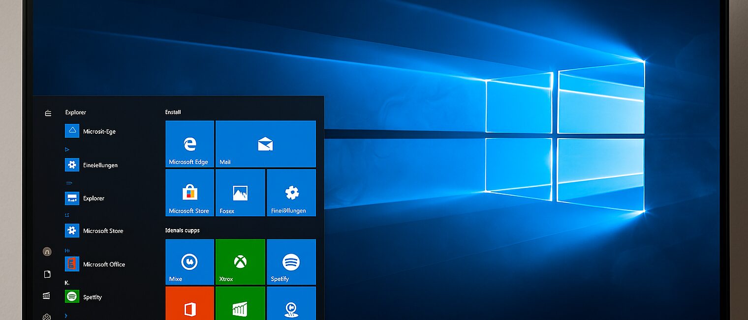Open the Documents icon in Start rail

tap(47, 274)
